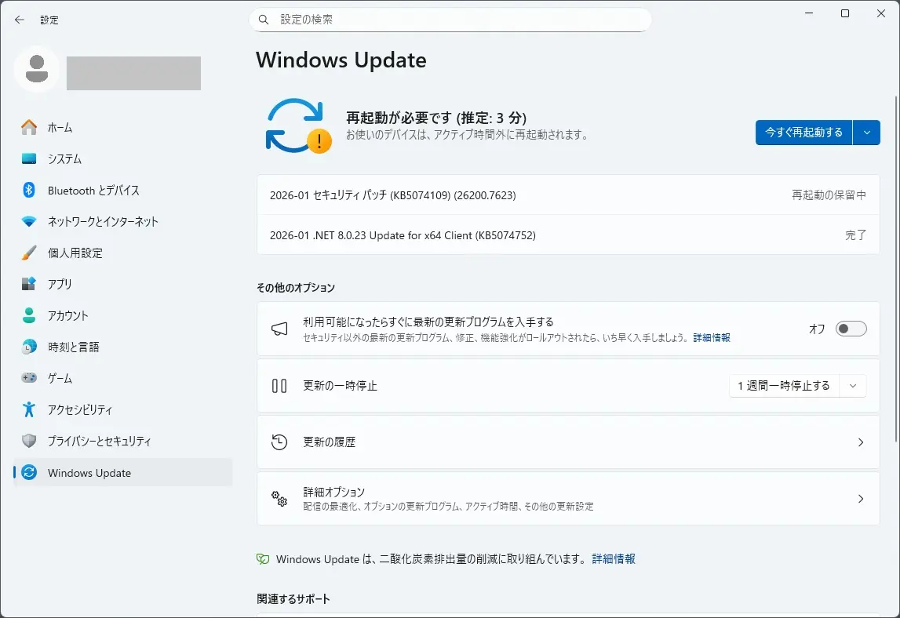Toggle the 最新の更新プログラムを入手する switch
This screenshot has width=900, height=618.
[x=851, y=329]
